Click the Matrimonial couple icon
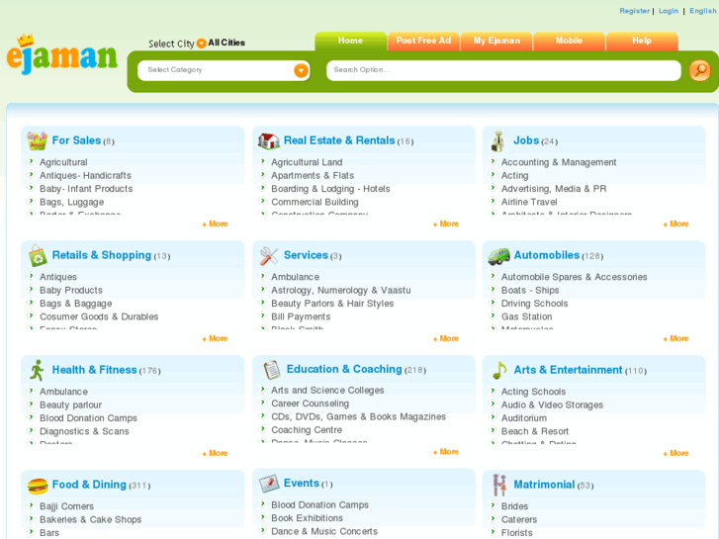Screen dimensions: 719x539 point(499,485)
